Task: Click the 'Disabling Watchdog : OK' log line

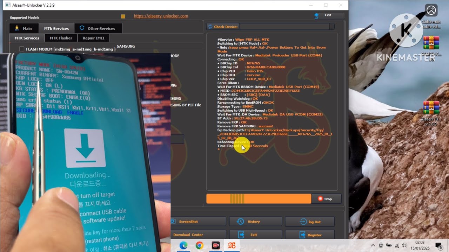Action: click(x=238, y=98)
